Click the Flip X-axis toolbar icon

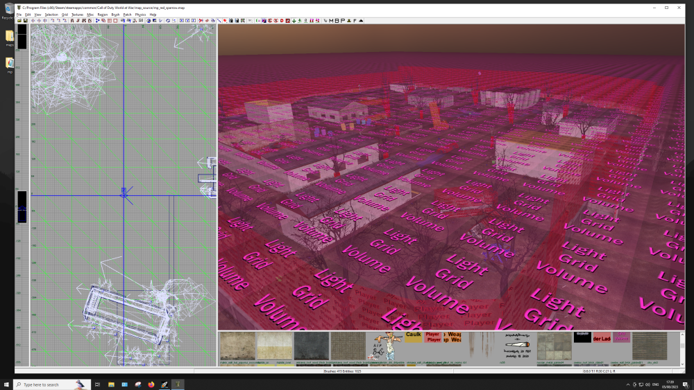point(33,20)
